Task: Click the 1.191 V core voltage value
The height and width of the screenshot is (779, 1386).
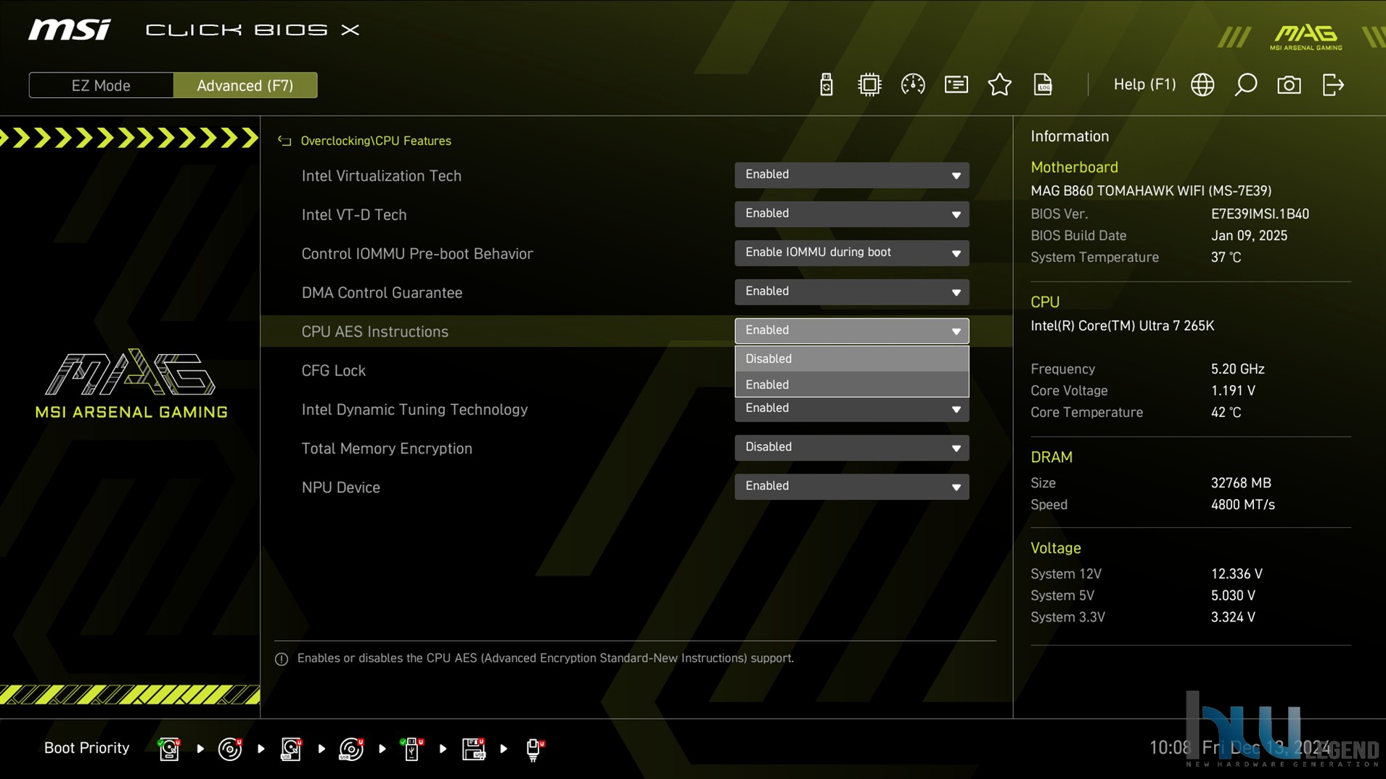Action: click(1233, 391)
